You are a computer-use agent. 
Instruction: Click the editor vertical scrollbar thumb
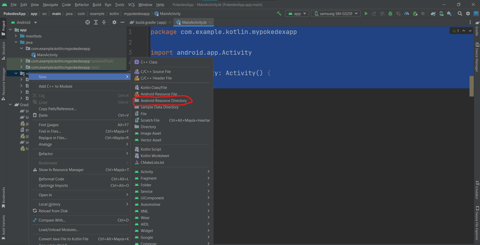coord(471,86)
